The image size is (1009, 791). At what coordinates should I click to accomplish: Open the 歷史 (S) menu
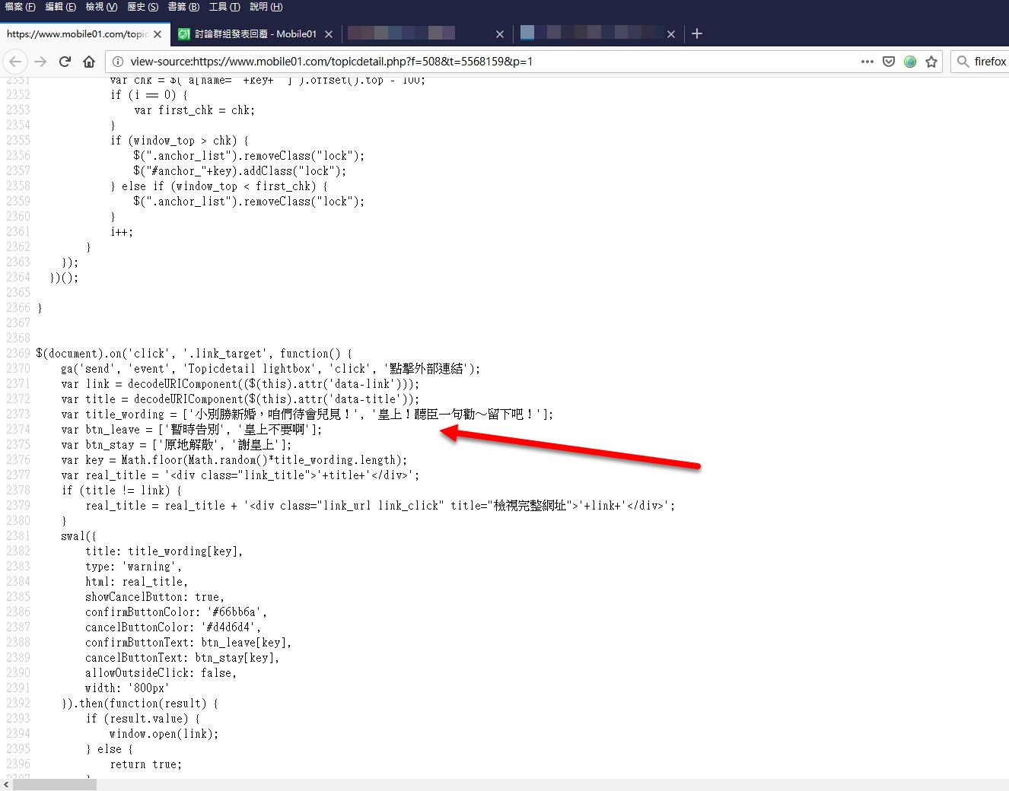pos(142,7)
